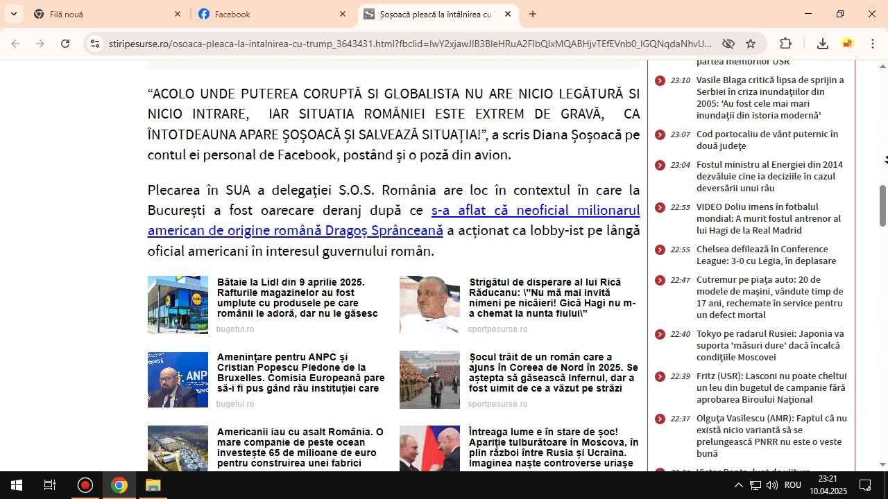The image size is (888, 499).
Task: Go back to previous page
Action: click(x=15, y=44)
